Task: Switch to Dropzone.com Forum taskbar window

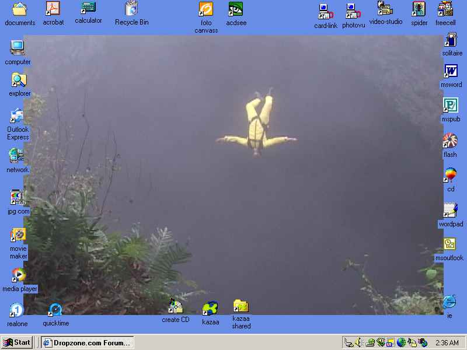Action: 87,342
